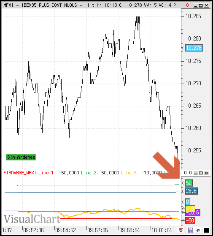Click the 09:58:54 time axis label
The height and width of the screenshot is (236, 213).
click(129, 230)
